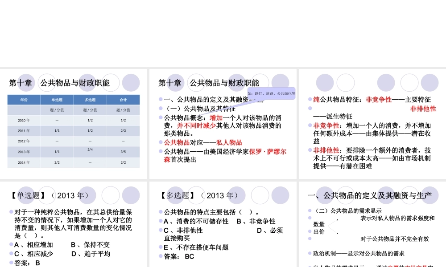The width and height of the screenshot is (446, 267).
Task: Click the text 表示对私人物品的需求强度和
Action: (x=397, y=218)
